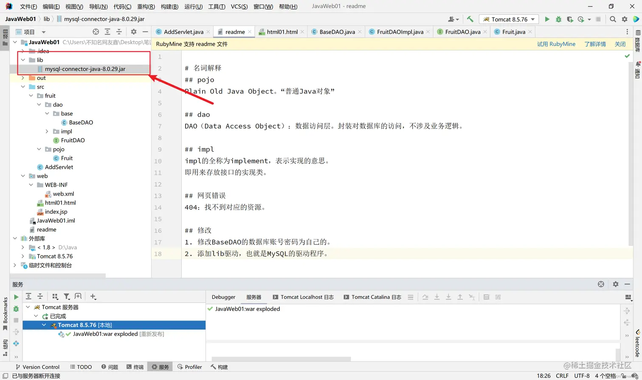The image size is (642, 380).
Task: Click the green Run button in top toolbar
Action: [547, 19]
